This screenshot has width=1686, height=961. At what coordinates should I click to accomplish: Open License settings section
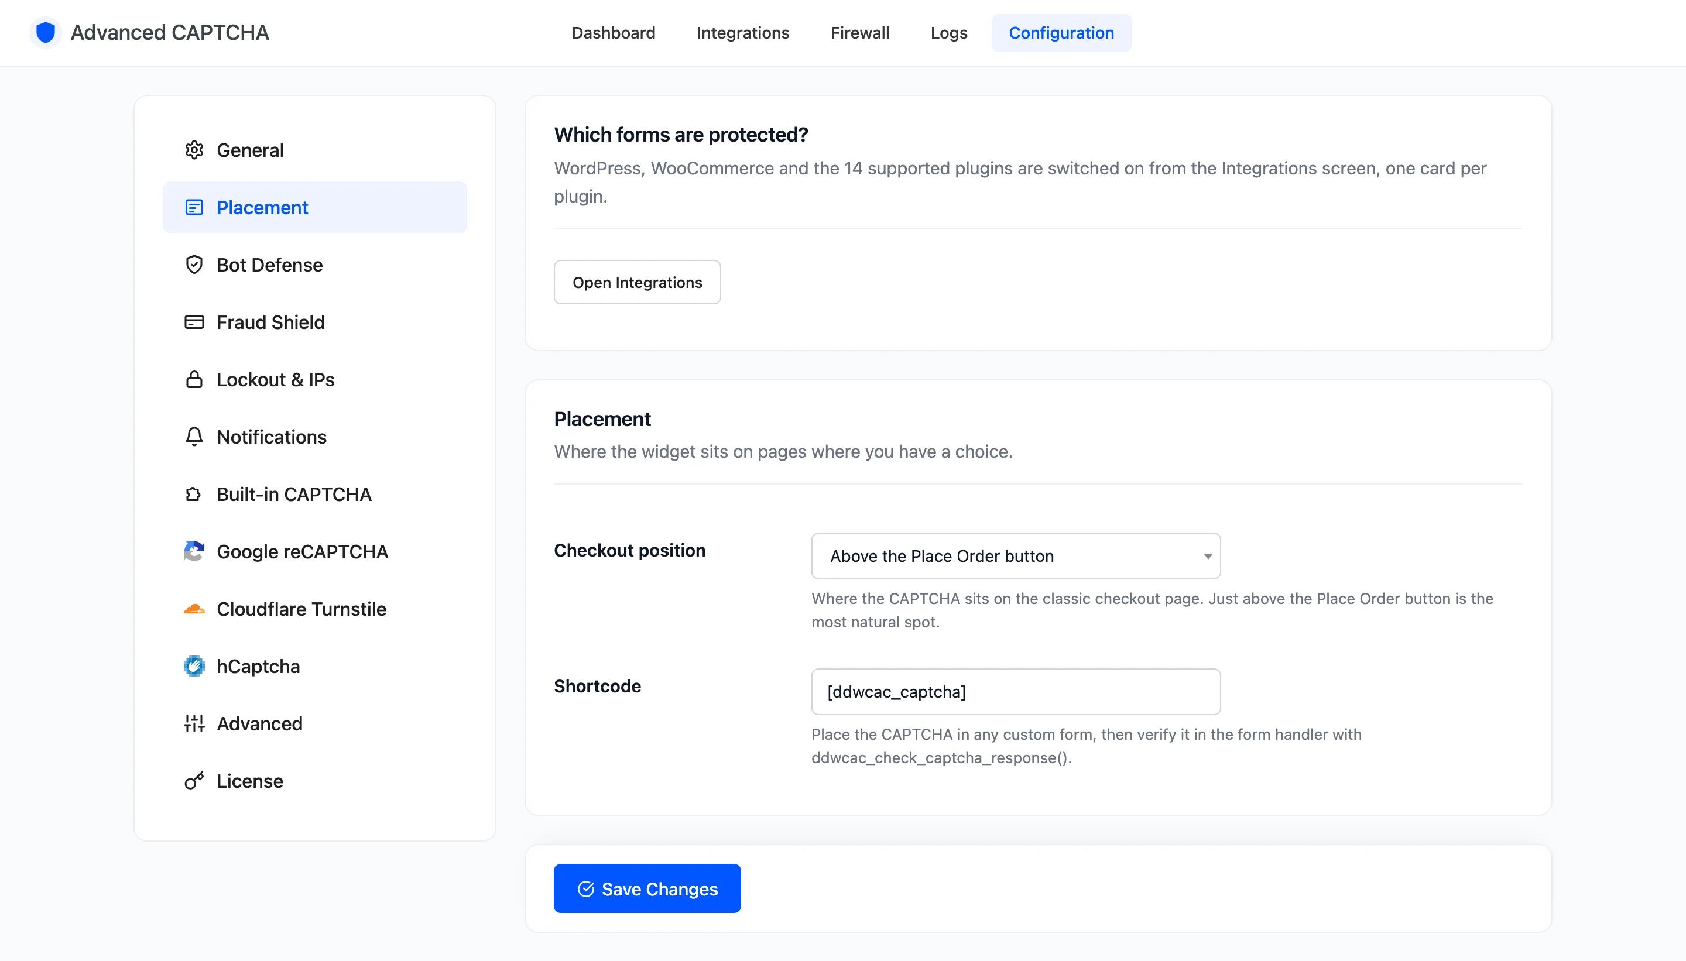click(x=315, y=781)
